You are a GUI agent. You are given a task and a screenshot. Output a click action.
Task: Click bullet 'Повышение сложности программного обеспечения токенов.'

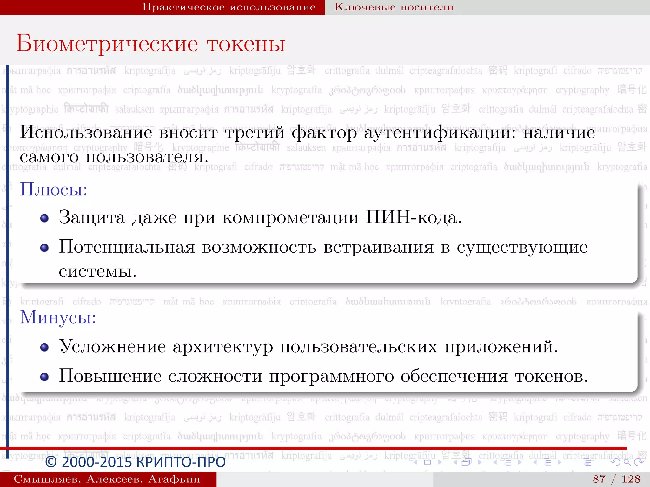[x=323, y=376]
